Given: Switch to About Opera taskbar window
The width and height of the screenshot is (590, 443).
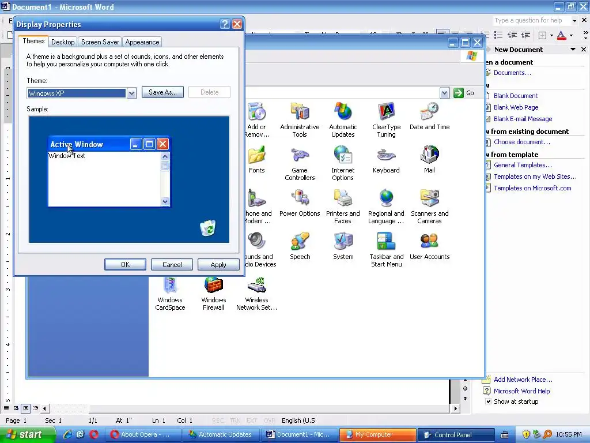Looking at the screenshot, I should pos(142,434).
